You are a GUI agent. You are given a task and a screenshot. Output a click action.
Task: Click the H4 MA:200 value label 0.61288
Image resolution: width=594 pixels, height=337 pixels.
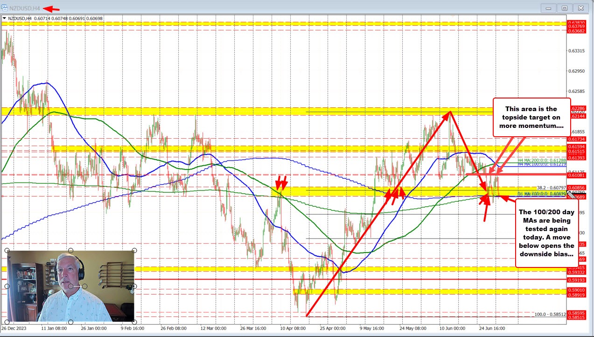click(541, 160)
